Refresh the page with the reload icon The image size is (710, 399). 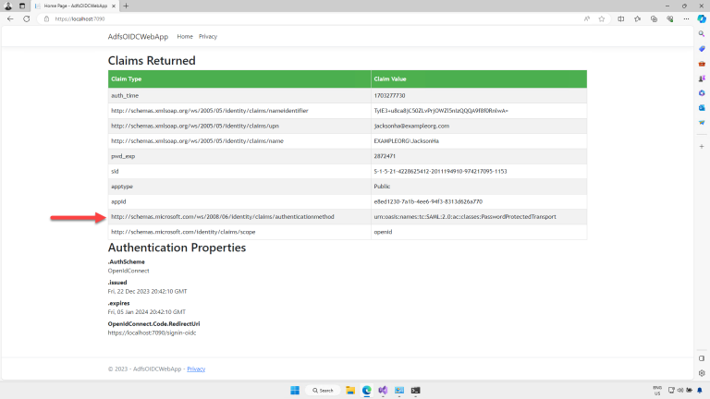coord(25,18)
